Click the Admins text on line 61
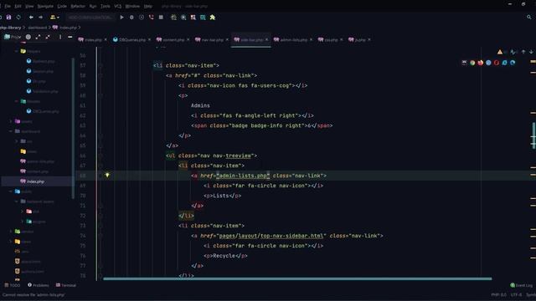536x301 pixels. point(200,106)
